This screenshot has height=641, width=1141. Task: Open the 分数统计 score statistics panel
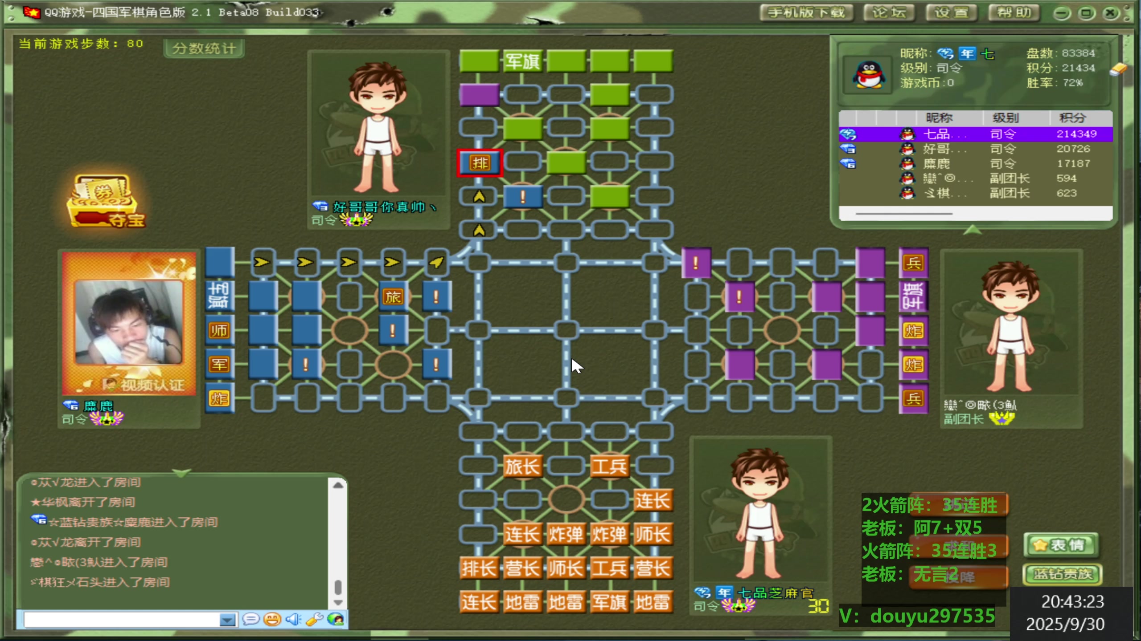(204, 49)
